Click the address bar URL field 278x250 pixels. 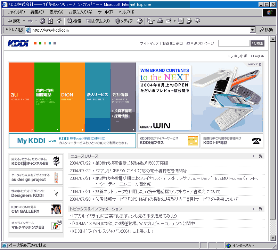click(137, 30)
